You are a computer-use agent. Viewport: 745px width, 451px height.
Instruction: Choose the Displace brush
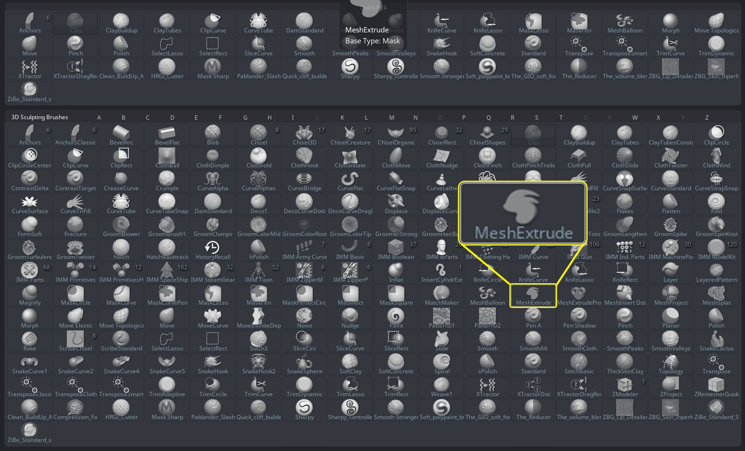click(396, 205)
